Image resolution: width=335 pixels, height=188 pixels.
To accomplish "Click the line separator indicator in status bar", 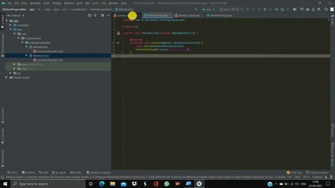I will pos(297,177).
